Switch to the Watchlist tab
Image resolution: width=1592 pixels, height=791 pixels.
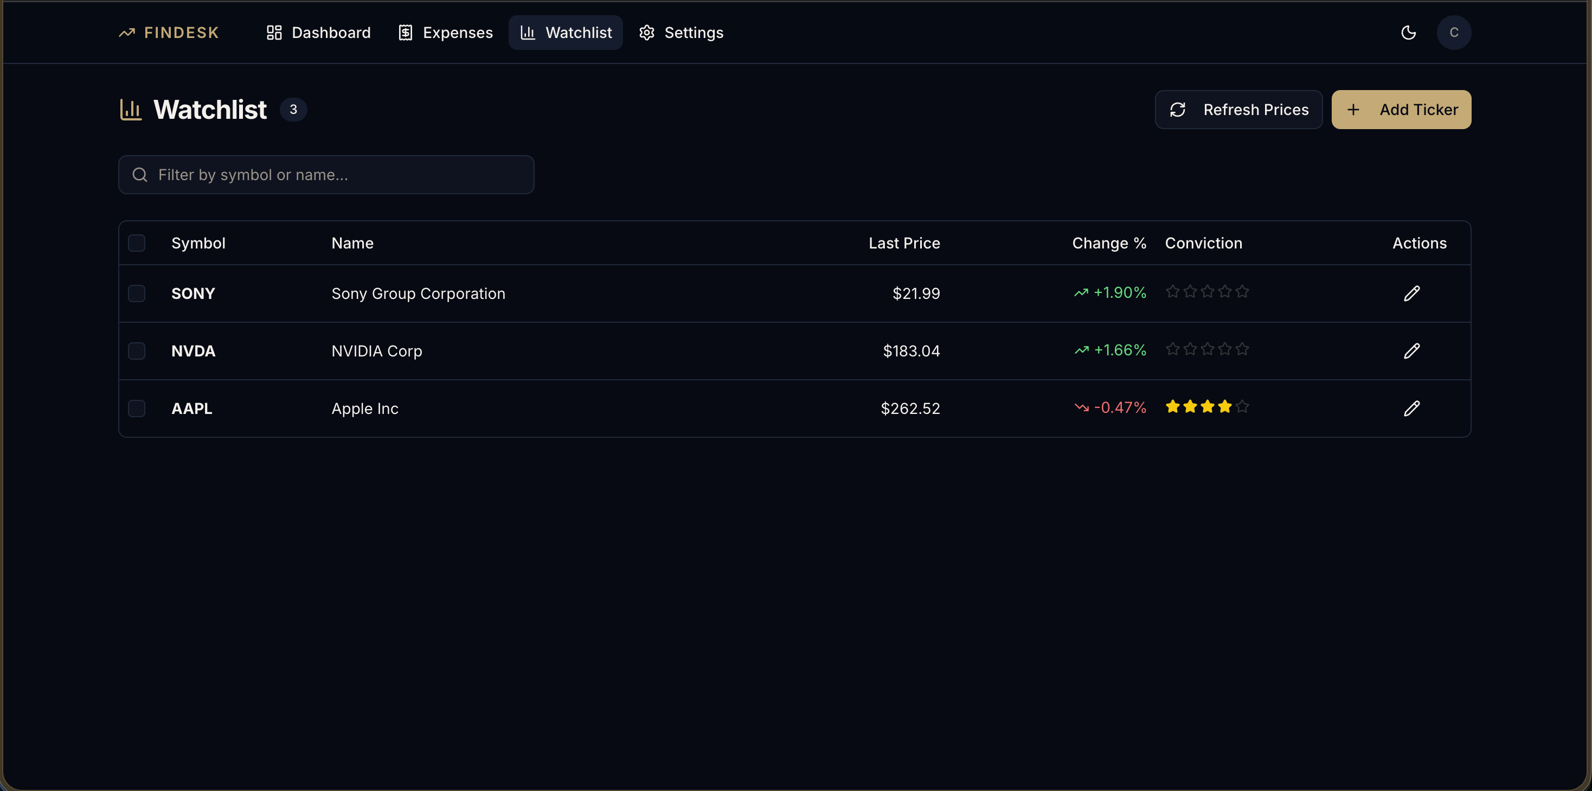[x=566, y=32]
